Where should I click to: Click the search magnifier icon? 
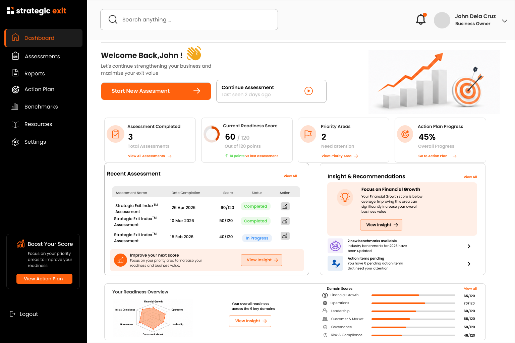pos(113,19)
